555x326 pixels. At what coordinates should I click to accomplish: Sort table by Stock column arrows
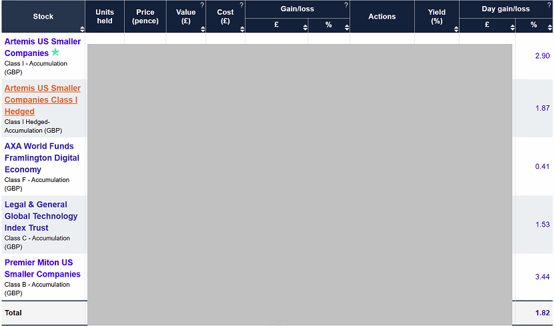pyautogui.click(x=82, y=29)
